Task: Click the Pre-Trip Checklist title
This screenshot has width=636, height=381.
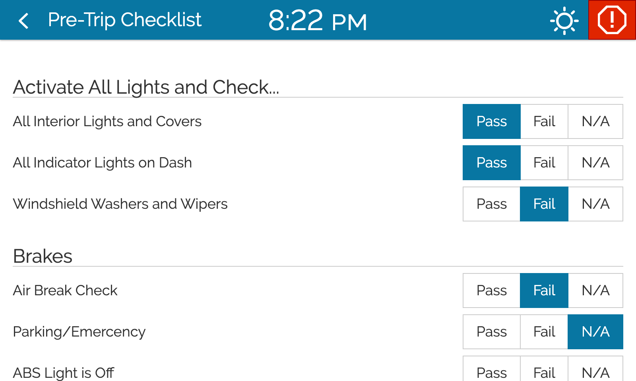Action: point(124,20)
